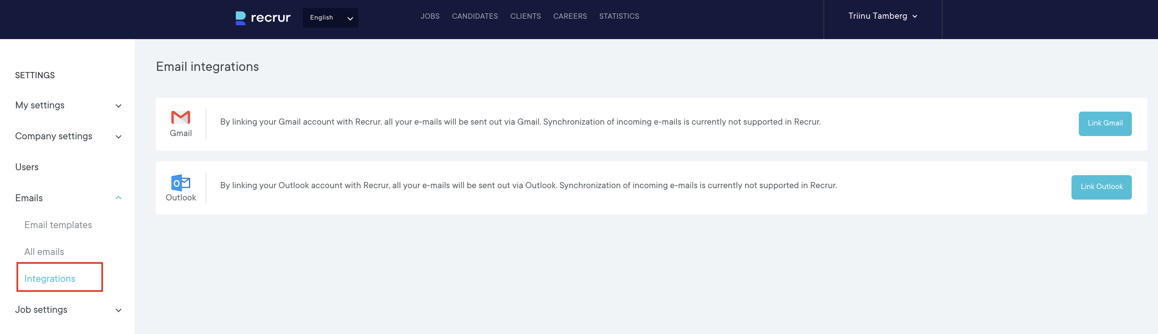Navigate to Clients

coord(525,16)
